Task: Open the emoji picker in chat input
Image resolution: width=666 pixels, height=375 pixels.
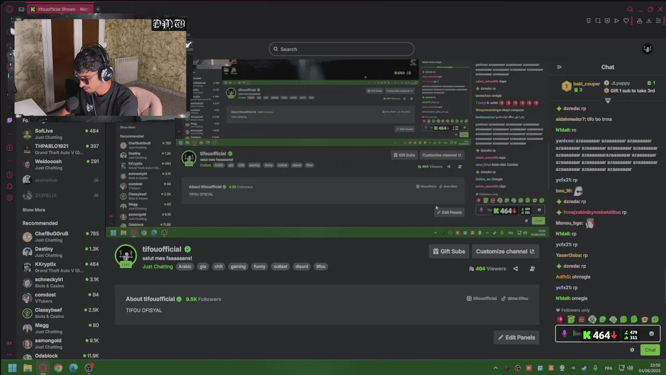Action: (651, 334)
